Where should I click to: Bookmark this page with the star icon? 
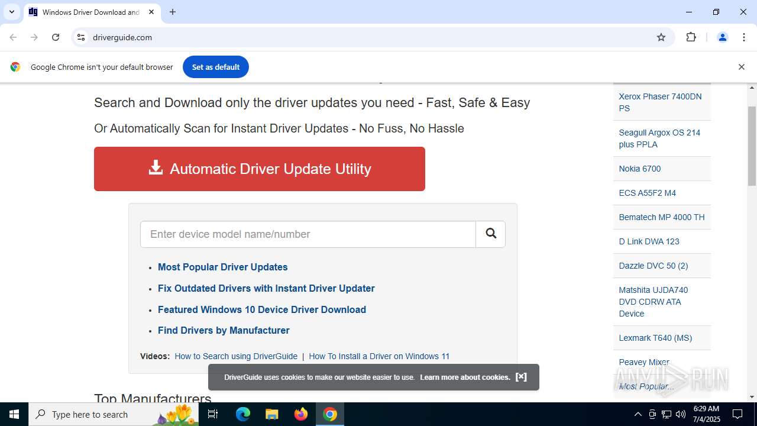[661, 37]
